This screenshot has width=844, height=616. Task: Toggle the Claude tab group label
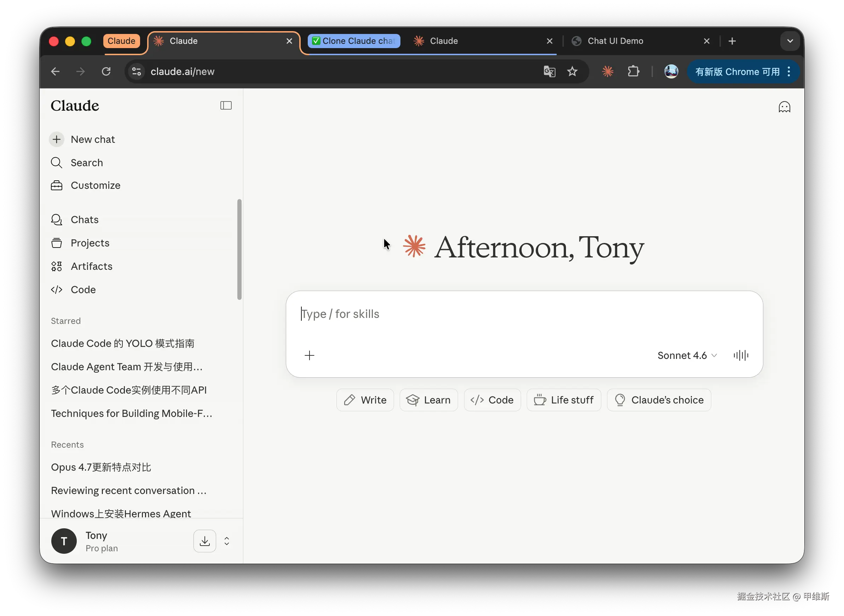pos(121,41)
